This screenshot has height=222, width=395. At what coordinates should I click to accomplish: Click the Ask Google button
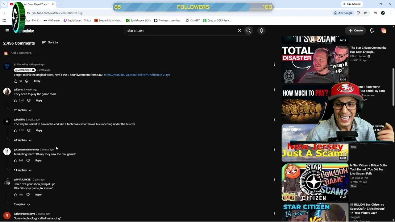point(343,13)
